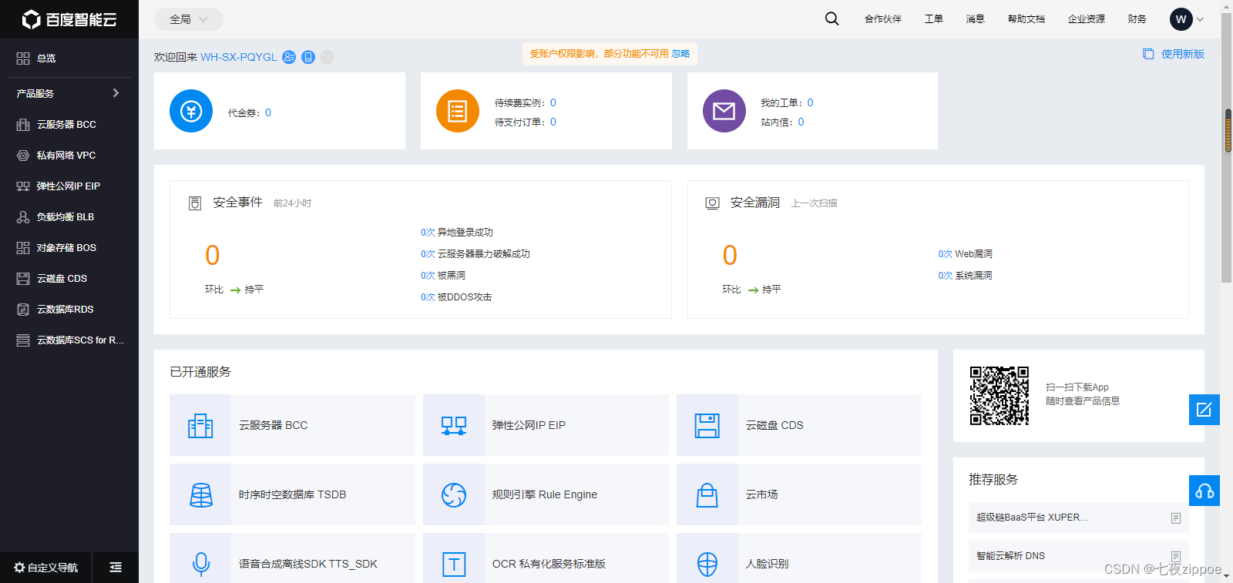Open the OCR 私有化服务标准版 card

(546, 558)
